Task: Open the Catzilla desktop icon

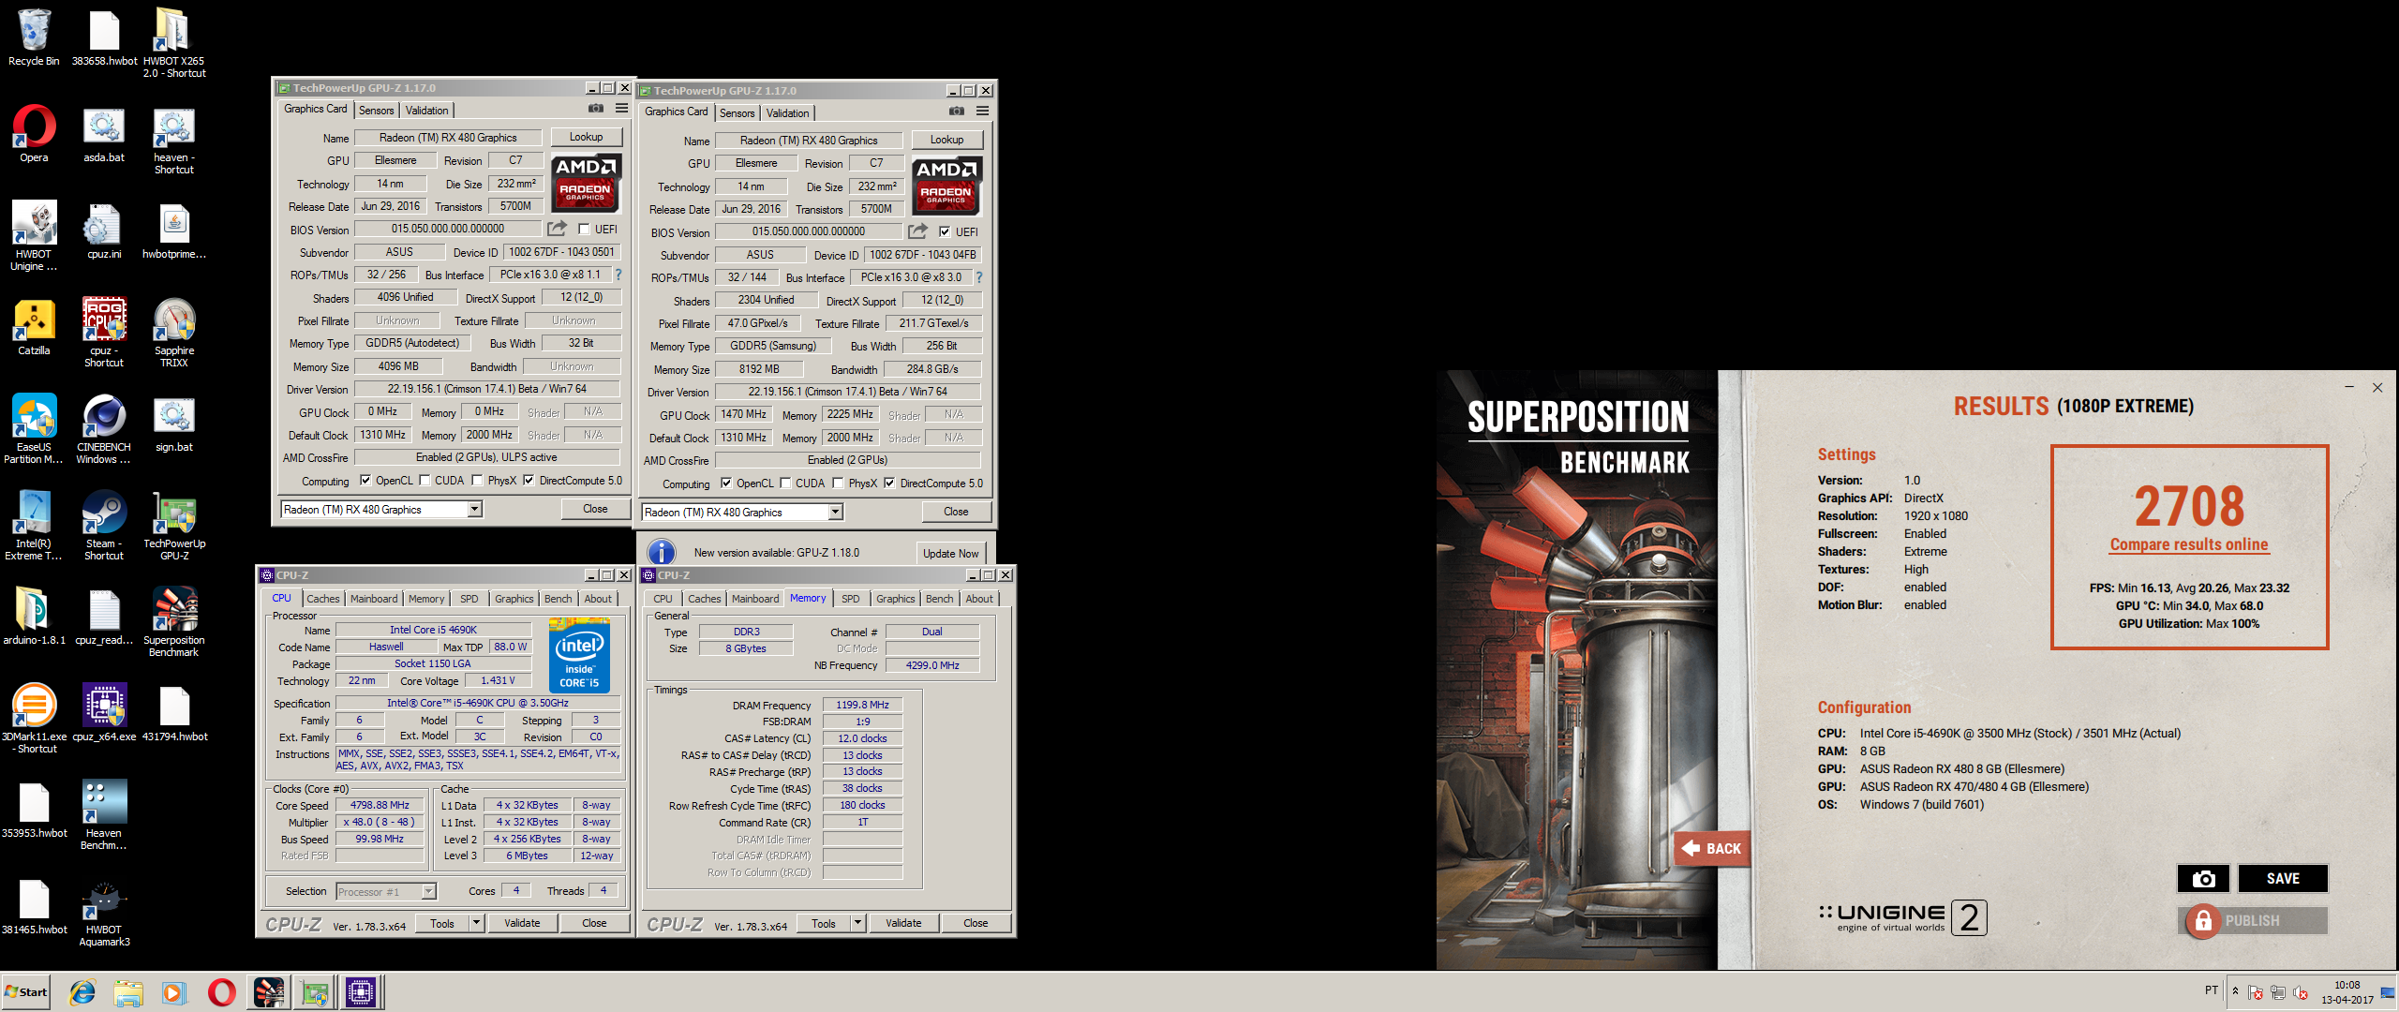Action: pos(34,328)
